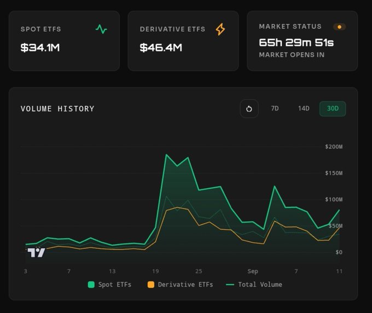Click the 19 x-axis date label

[x=155, y=271]
